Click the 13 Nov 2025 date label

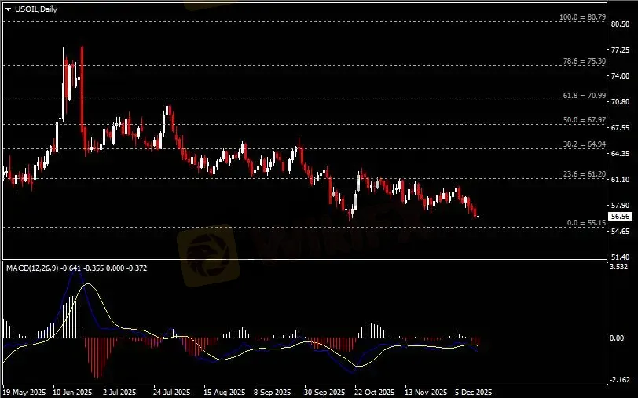click(426, 393)
